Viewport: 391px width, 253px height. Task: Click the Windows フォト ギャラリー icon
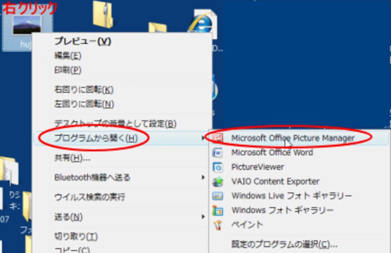(217, 211)
